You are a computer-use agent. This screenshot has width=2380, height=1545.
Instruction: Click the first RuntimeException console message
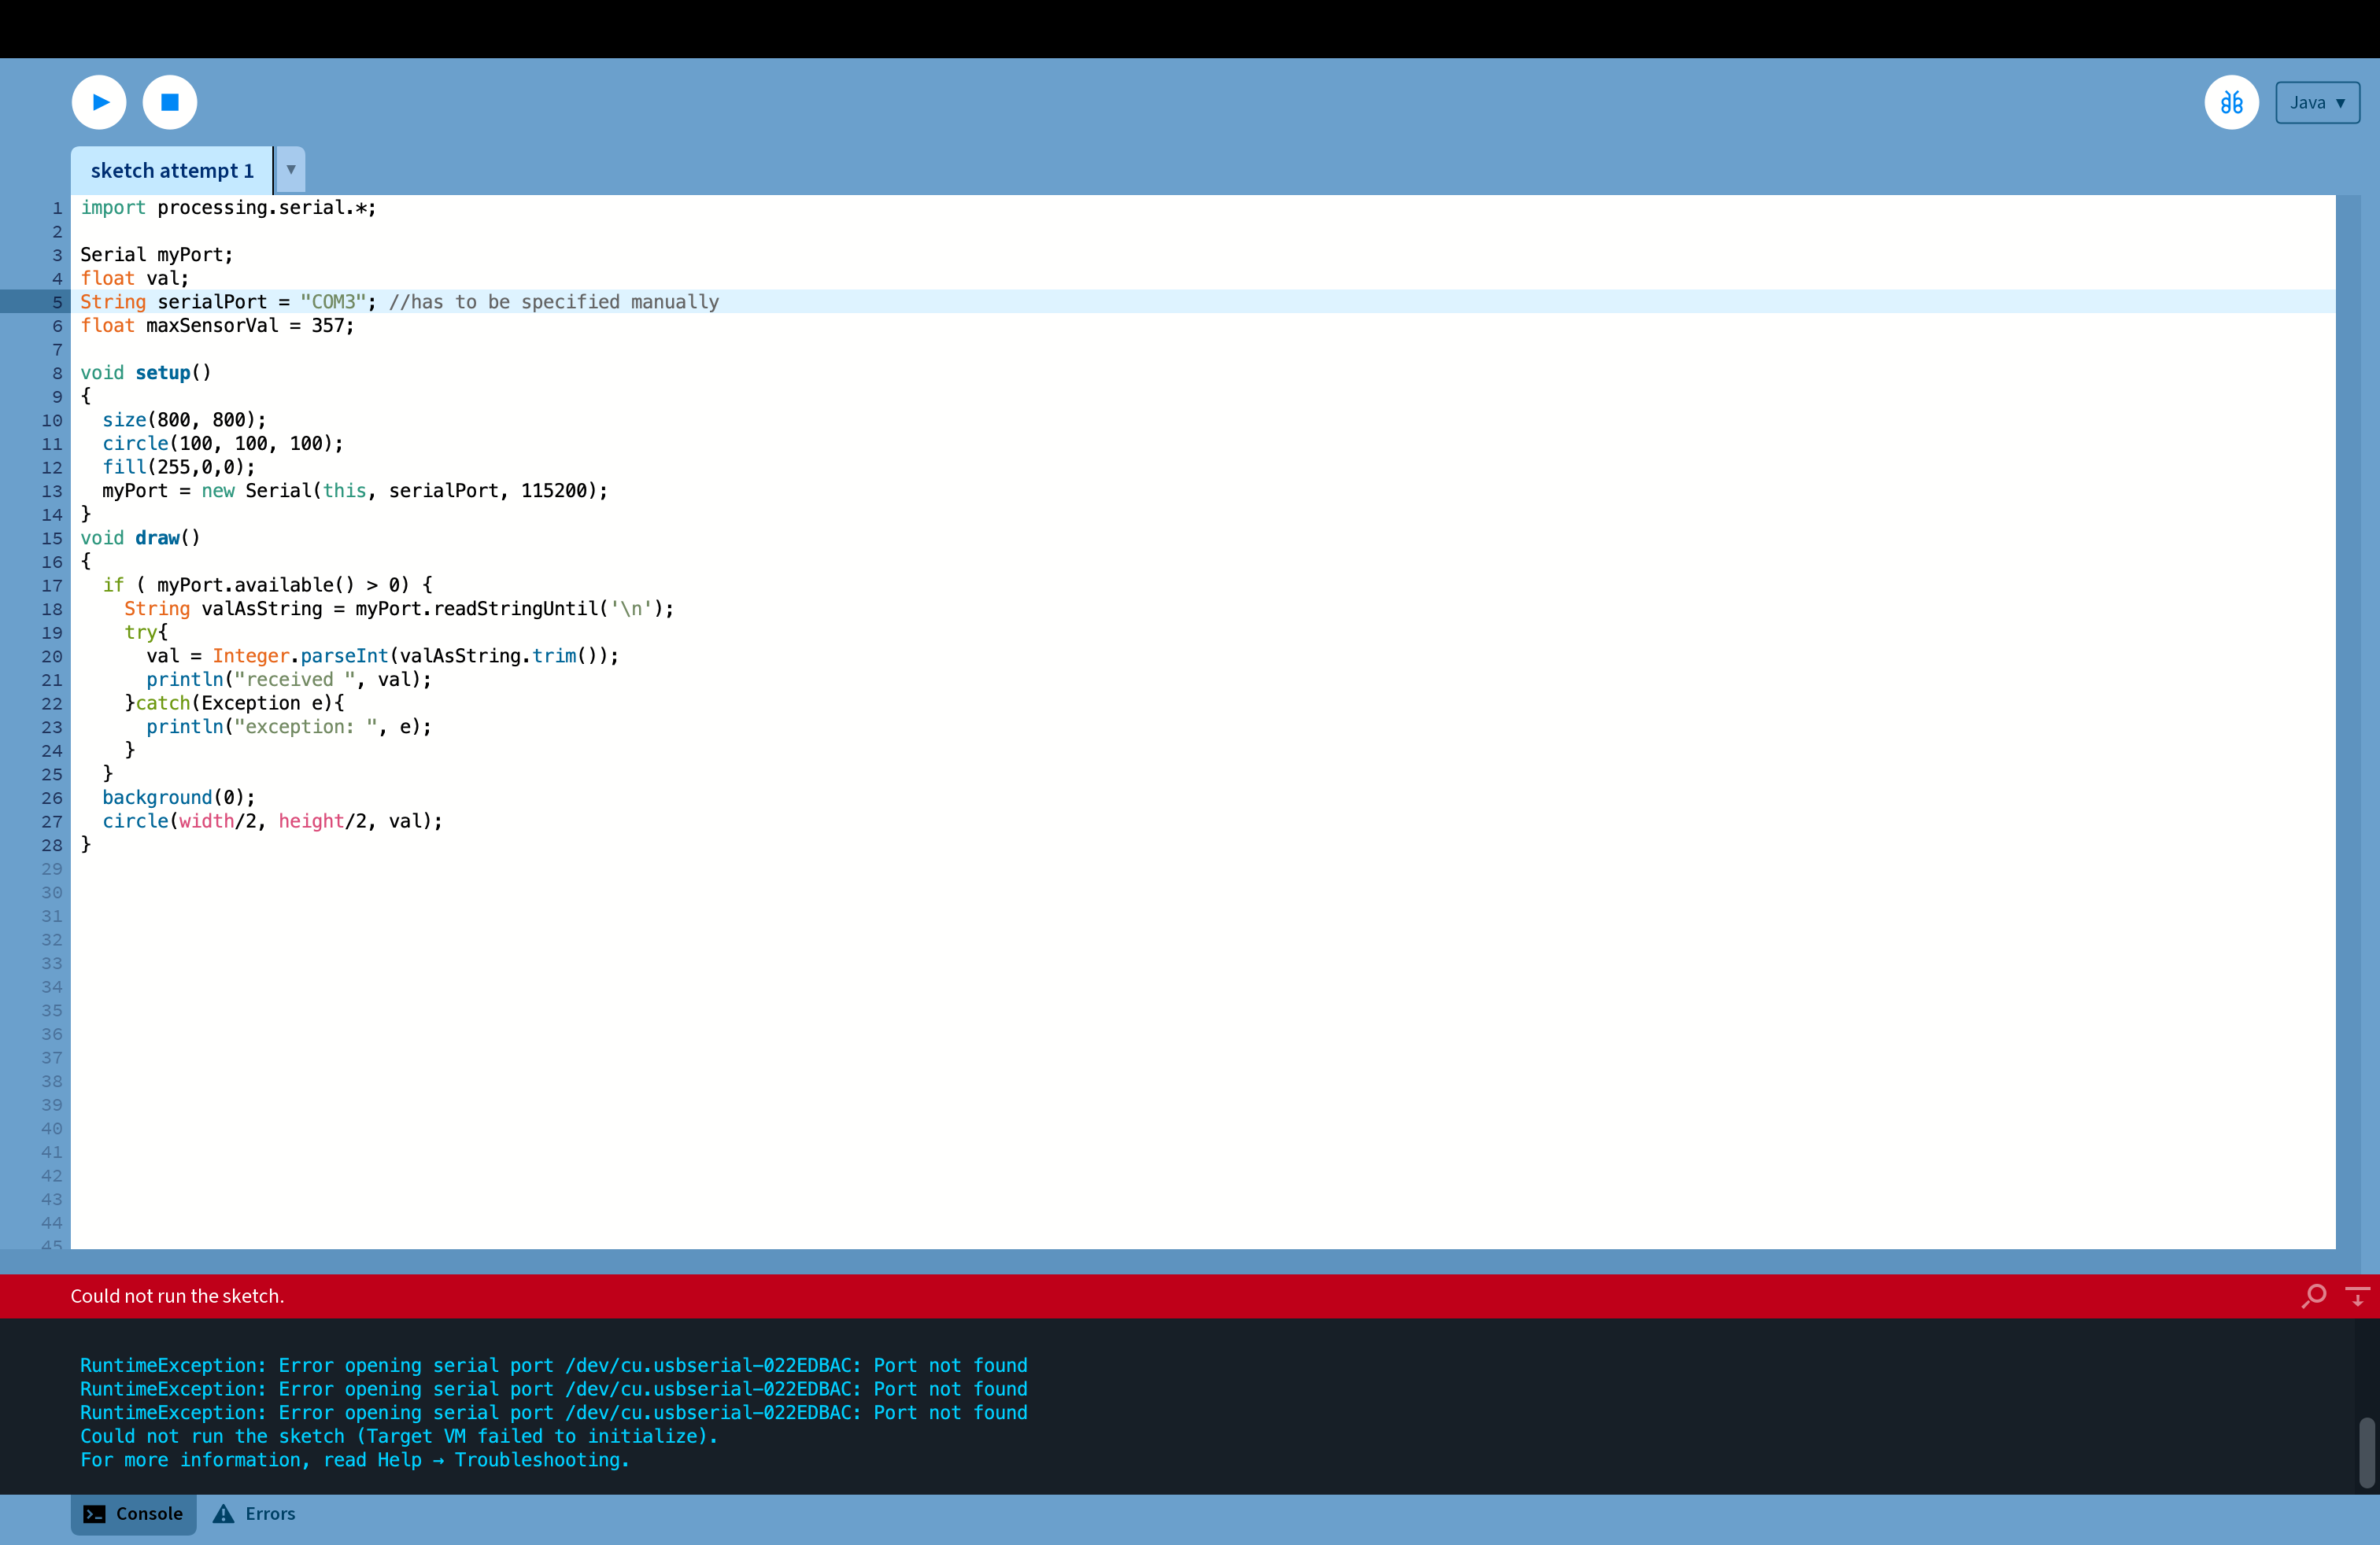[x=553, y=1365]
